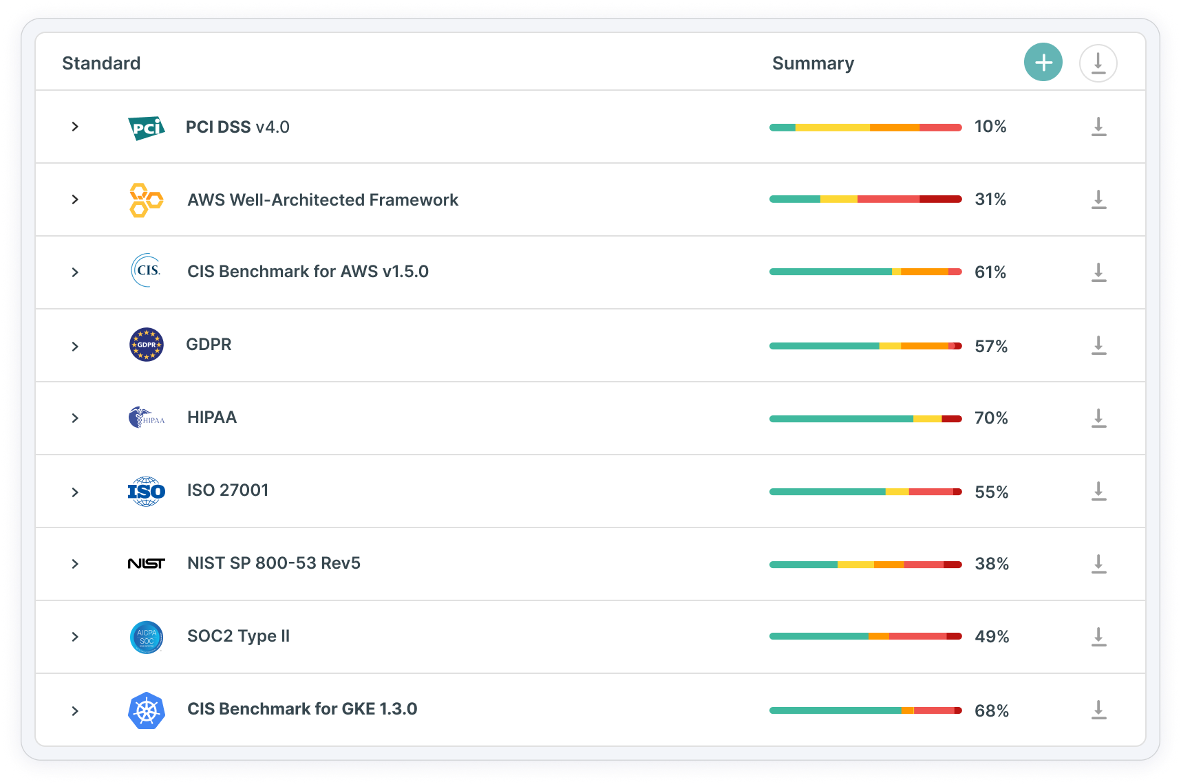Expand the NIST SP 800-53 Rev5 row
Viewport: 1181px width, 784px height.
75,564
